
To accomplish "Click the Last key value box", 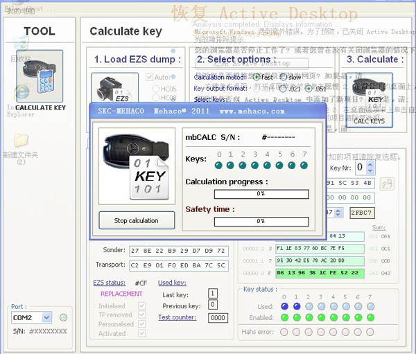I will point(213,293).
